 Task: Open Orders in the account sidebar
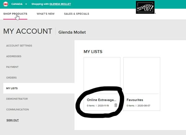click(x=11, y=77)
